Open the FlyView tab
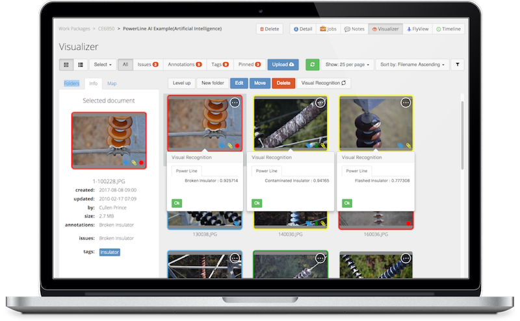Screen dimensions: 520x321 pos(417,29)
